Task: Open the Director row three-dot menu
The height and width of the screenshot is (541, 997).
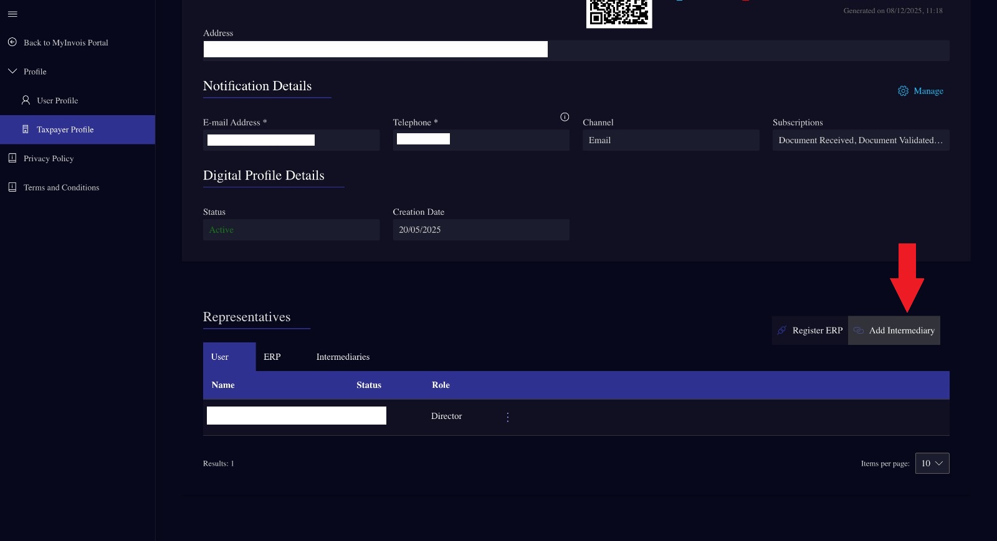Action: 508,417
